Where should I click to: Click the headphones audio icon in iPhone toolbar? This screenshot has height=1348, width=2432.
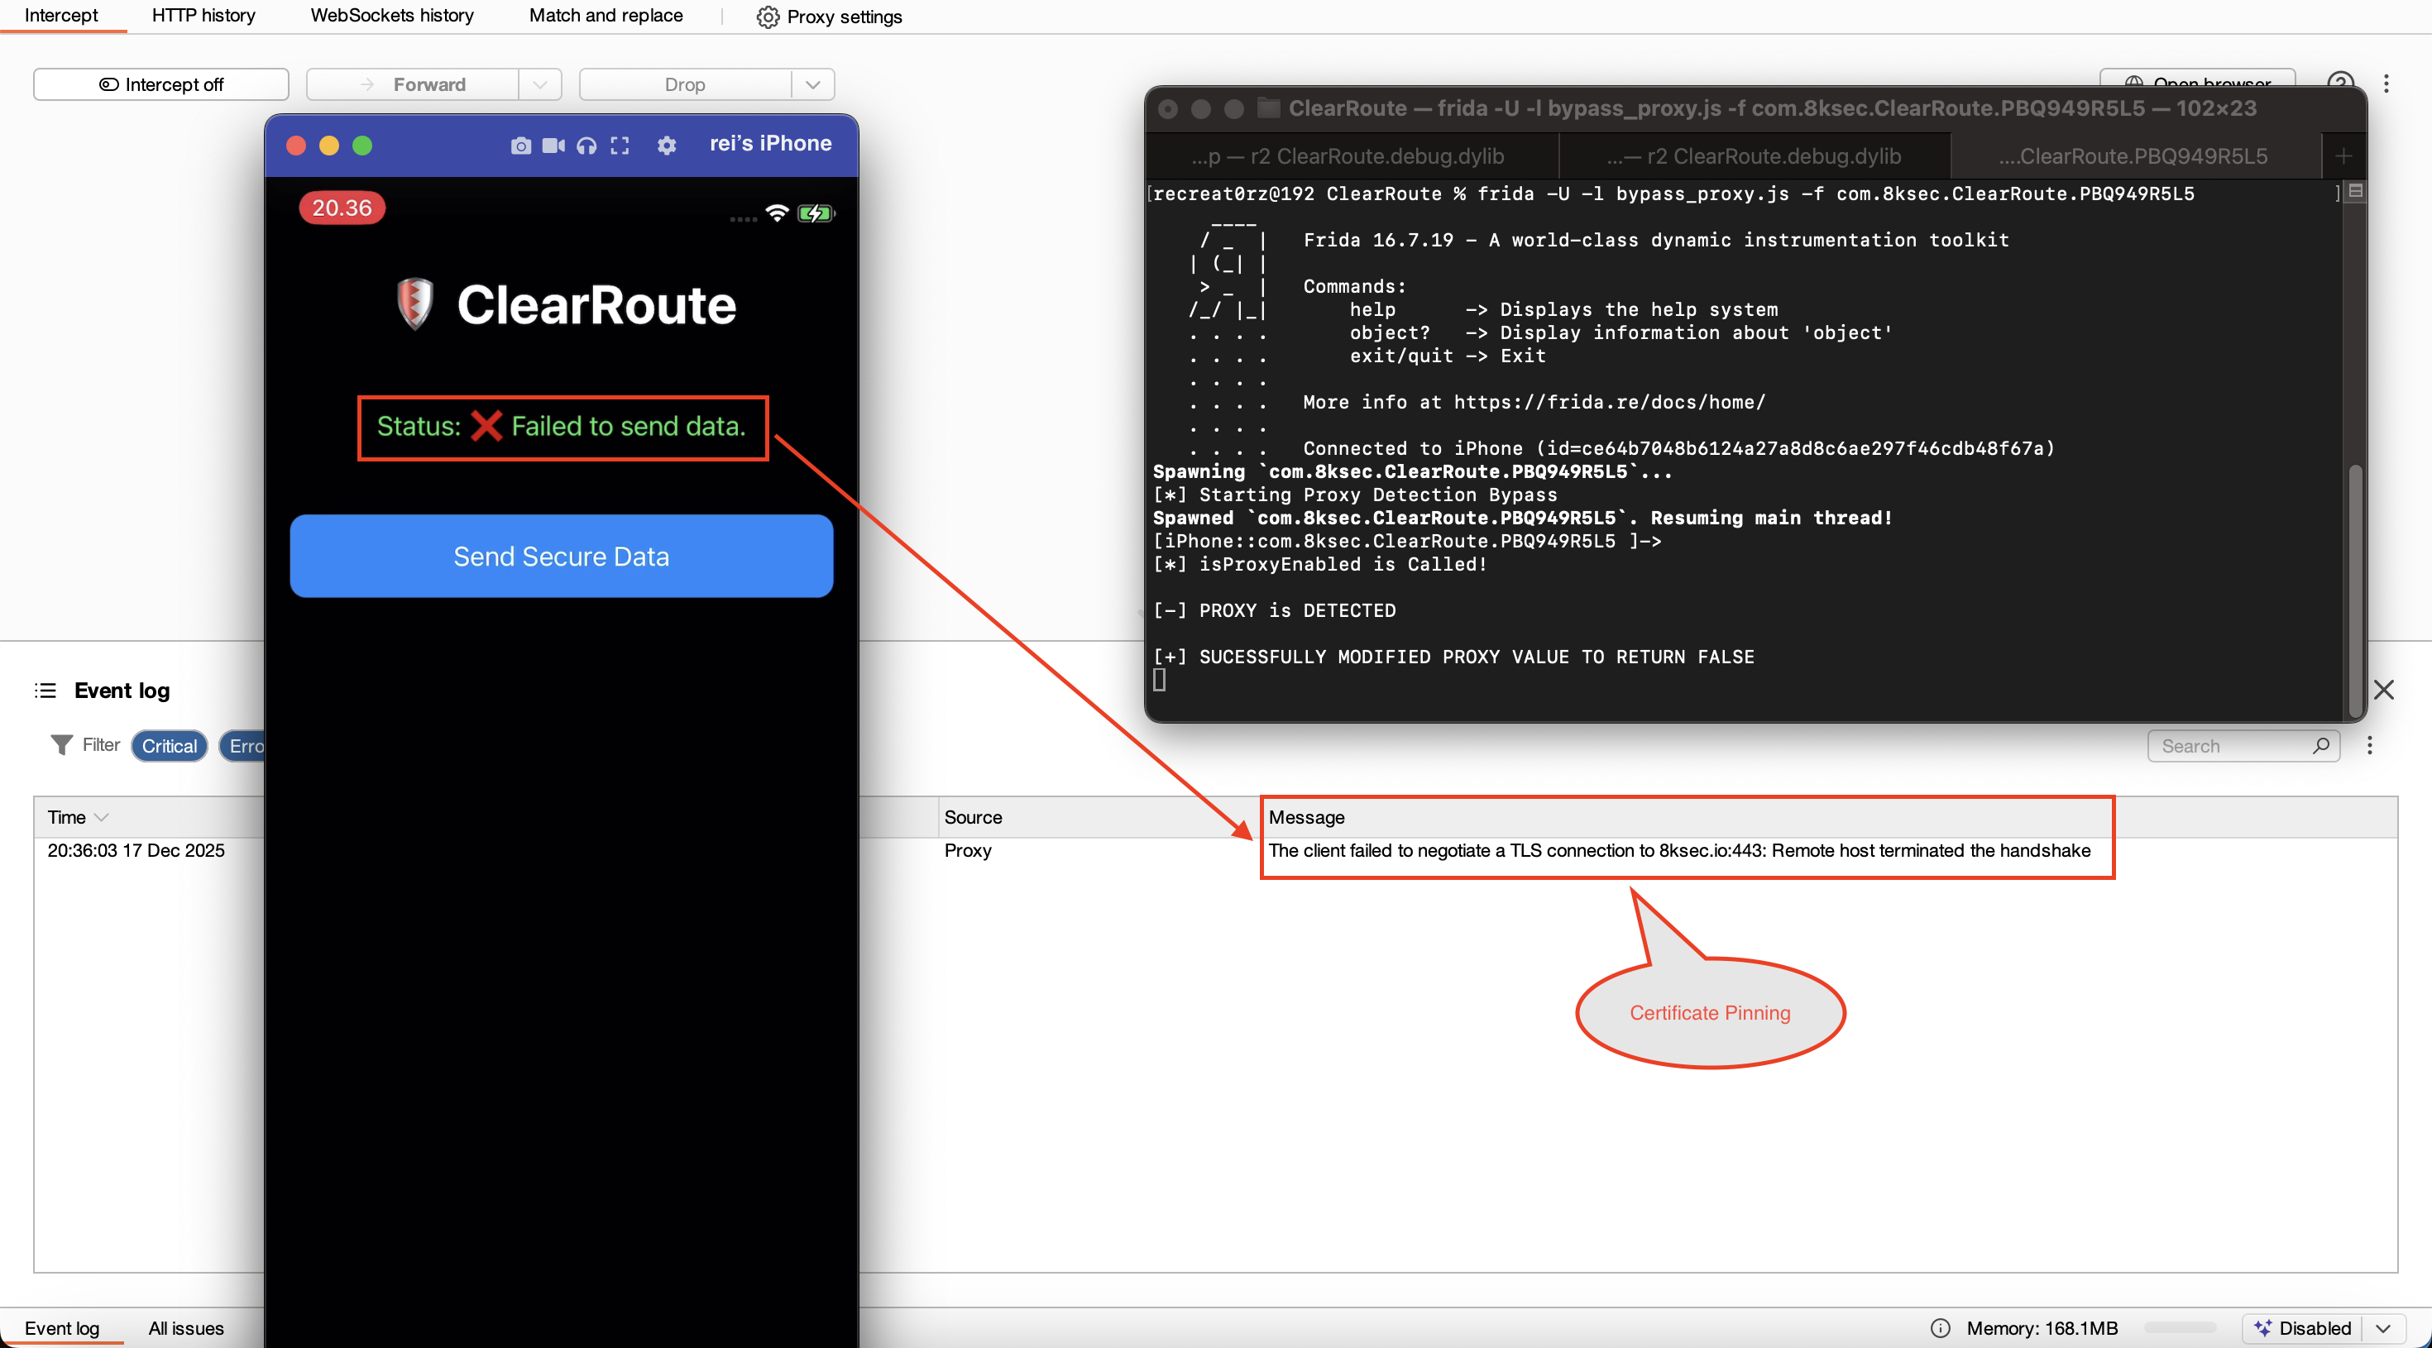[586, 146]
